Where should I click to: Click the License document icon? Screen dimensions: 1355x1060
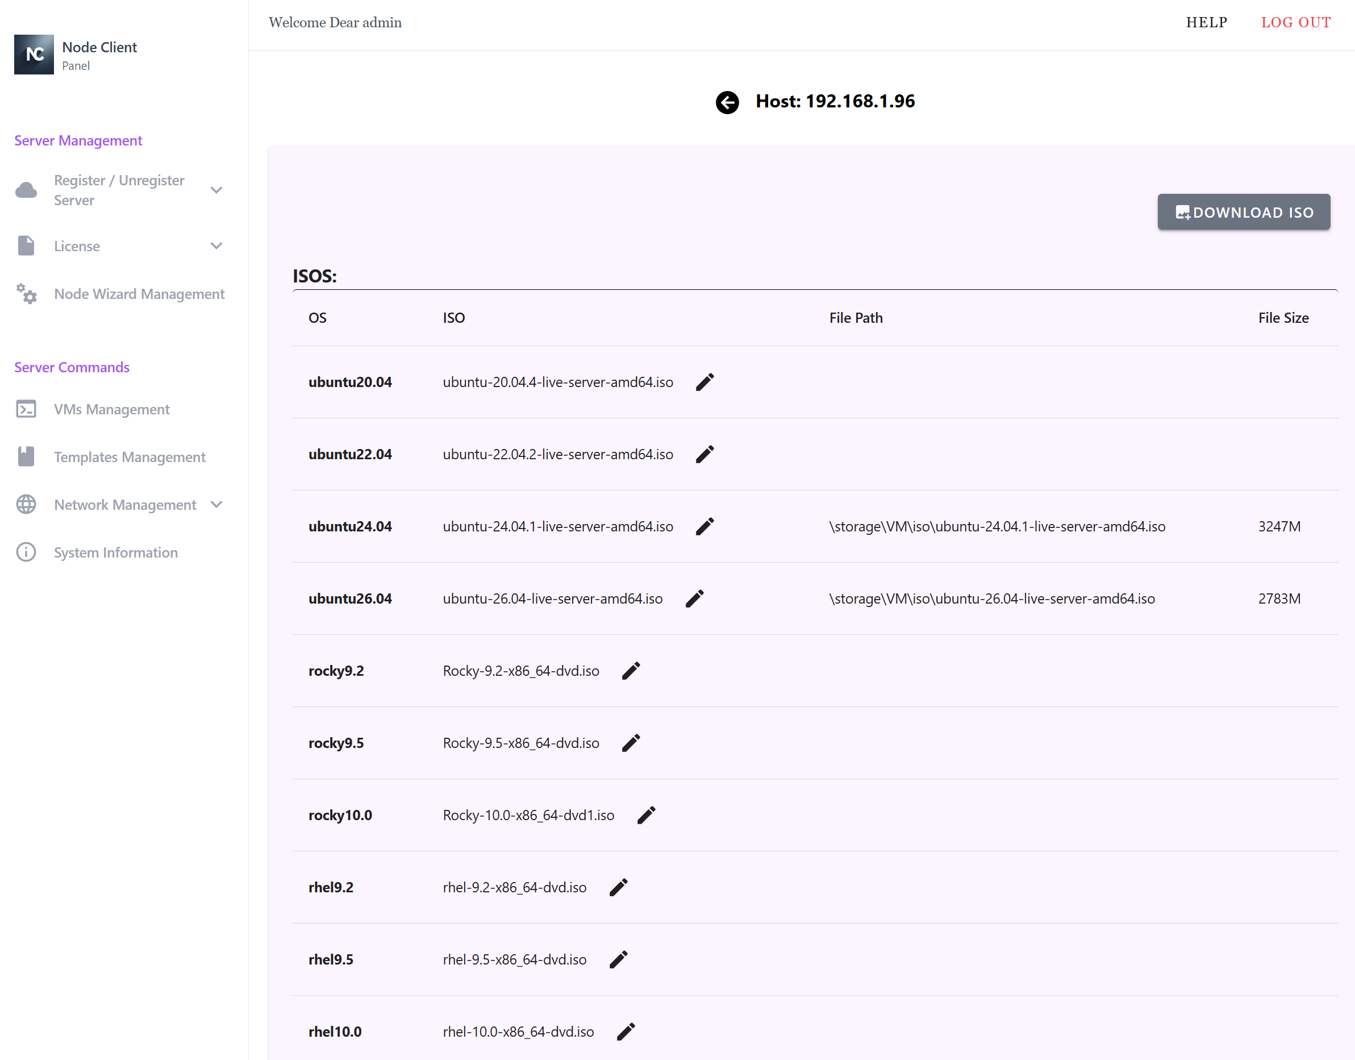point(26,246)
